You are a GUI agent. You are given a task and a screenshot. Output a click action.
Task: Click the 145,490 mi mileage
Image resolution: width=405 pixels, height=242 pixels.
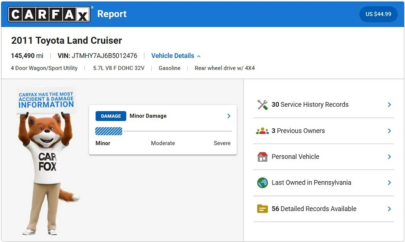pos(27,56)
